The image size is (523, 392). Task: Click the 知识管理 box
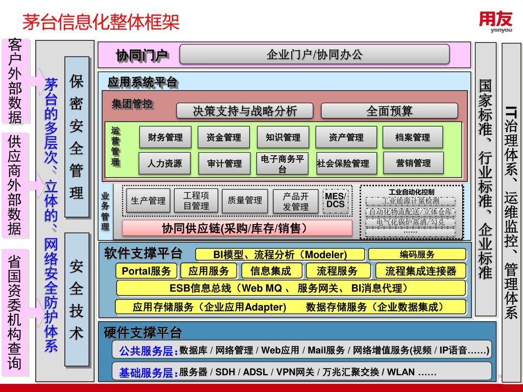click(x=283, y=137)
